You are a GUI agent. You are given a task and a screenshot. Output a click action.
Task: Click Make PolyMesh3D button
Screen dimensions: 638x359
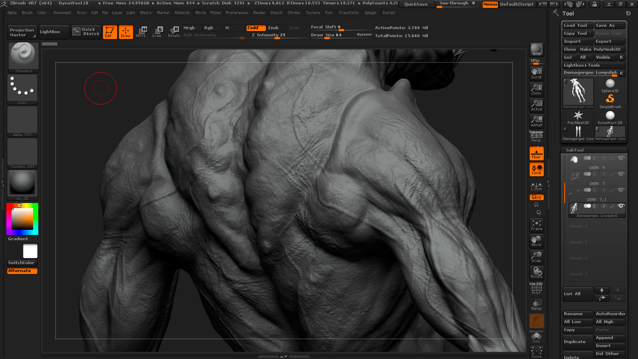[x=602, y=49]
